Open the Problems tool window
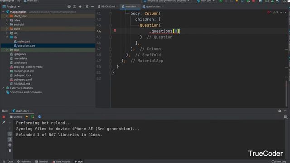The image size is (290, 163). coord(24,162)
